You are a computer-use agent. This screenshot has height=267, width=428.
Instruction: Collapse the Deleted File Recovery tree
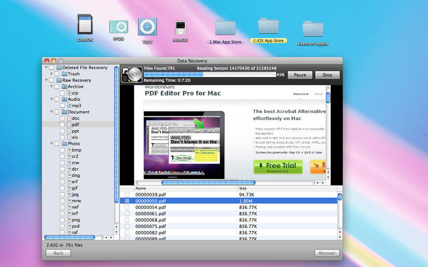point(46,67)
